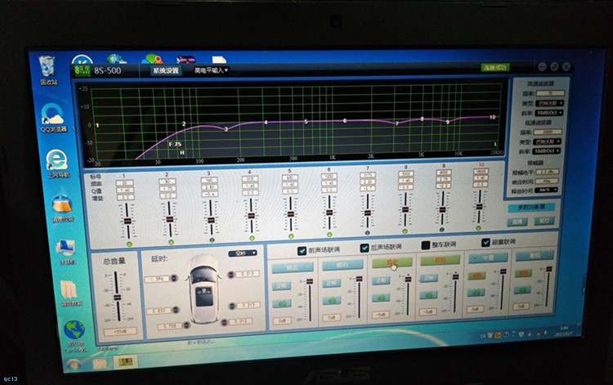Uncheck the 后声场联调 checkbox
Screen dimensions: 613x385
click(x=365, y=248)
